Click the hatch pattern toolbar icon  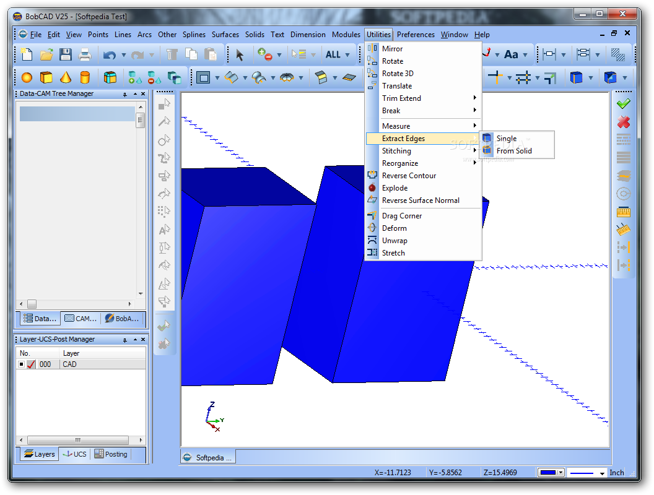[x=617, y=54]
